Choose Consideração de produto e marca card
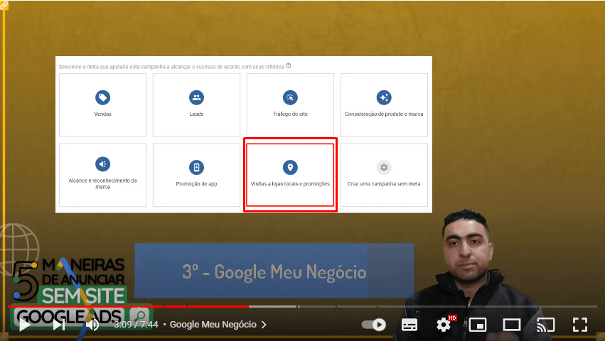 pyautogui.click(x=384, y=105)
